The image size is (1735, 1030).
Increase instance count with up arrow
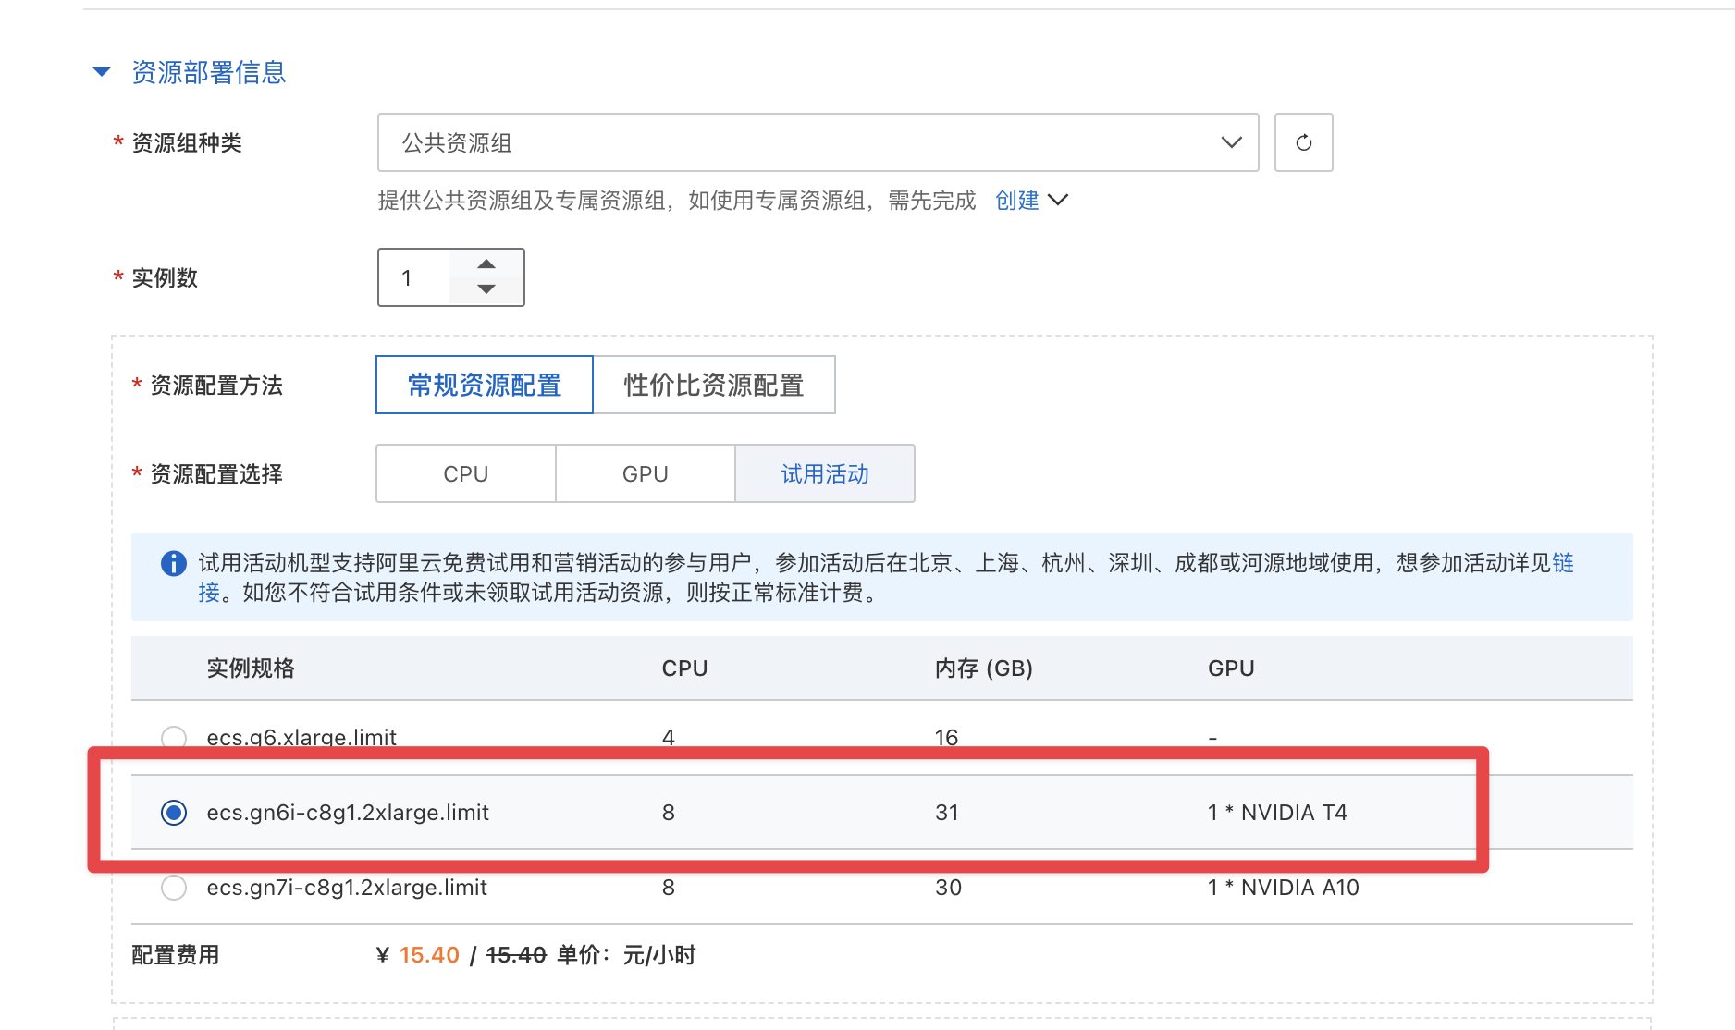(x=486, y=264)
